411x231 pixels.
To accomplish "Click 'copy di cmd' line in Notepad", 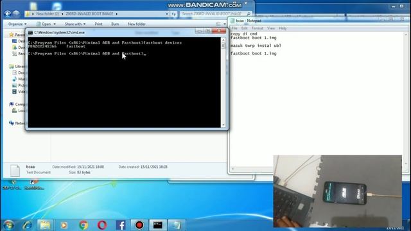I will pos(244,34).
